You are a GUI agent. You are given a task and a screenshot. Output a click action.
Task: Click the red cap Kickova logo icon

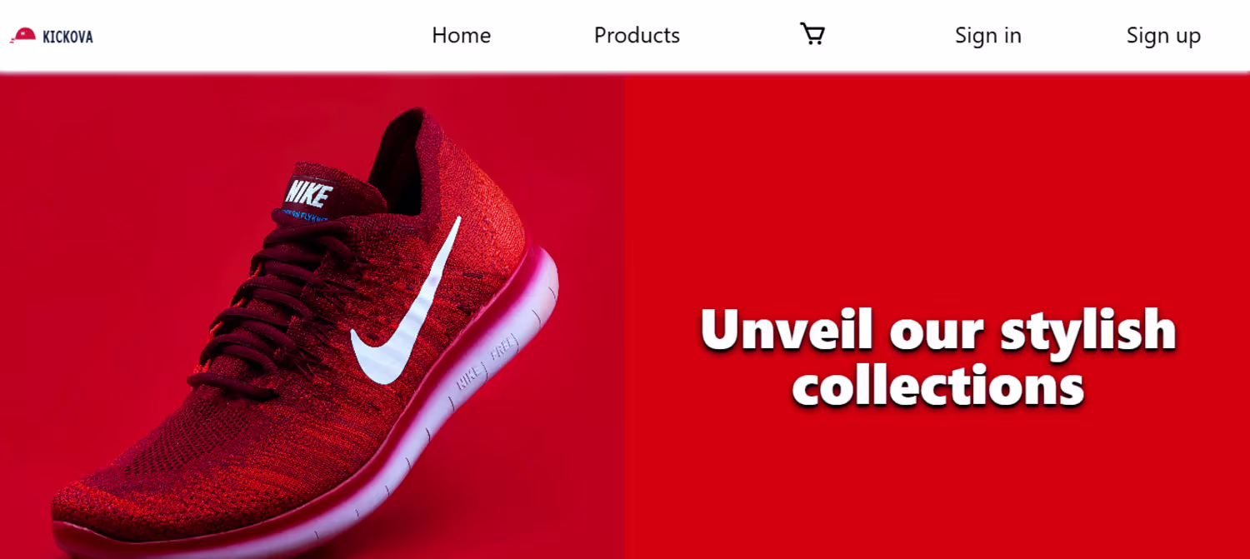point(22,35)
